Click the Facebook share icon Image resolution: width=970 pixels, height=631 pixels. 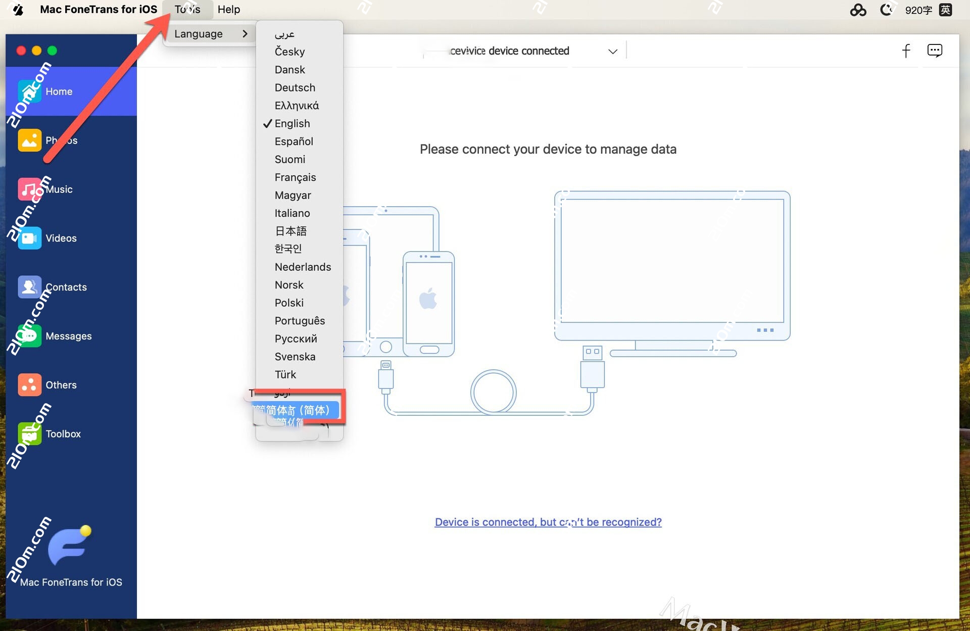click(x=906, y=51)
